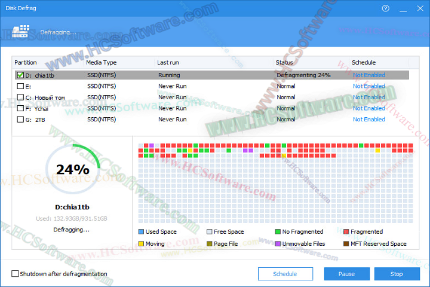Click the 'Never Run' cell in E: row
This screenshot has width=430, height=287.
tap(172, 86)
